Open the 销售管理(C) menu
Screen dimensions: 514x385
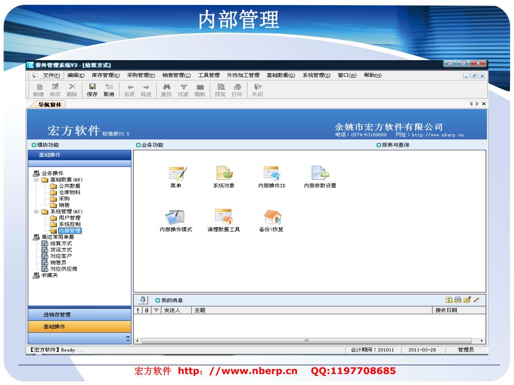pos(176,75)
